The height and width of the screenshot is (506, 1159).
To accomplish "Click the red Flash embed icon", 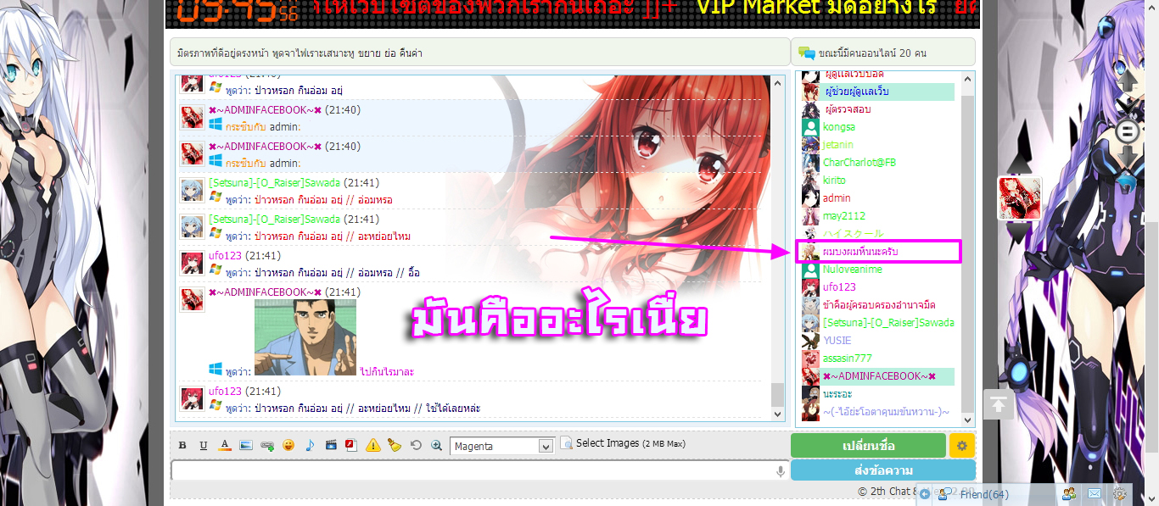I will click(351, 445).
